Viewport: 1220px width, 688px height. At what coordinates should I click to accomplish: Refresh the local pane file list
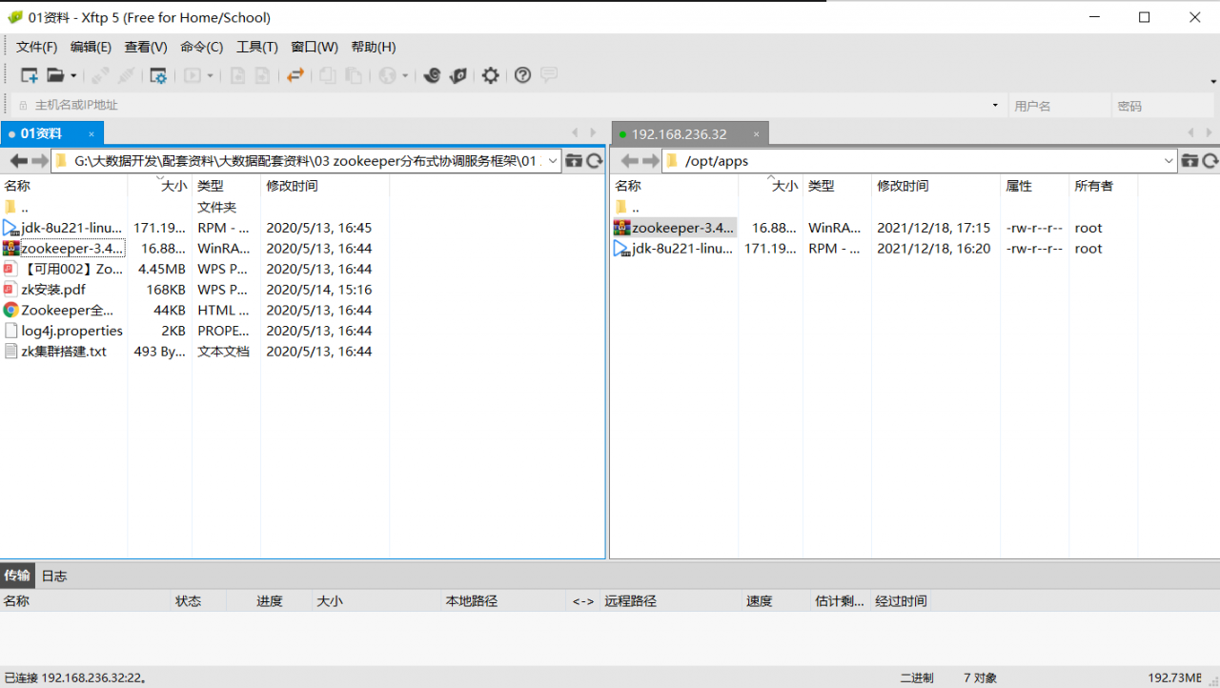595,161
